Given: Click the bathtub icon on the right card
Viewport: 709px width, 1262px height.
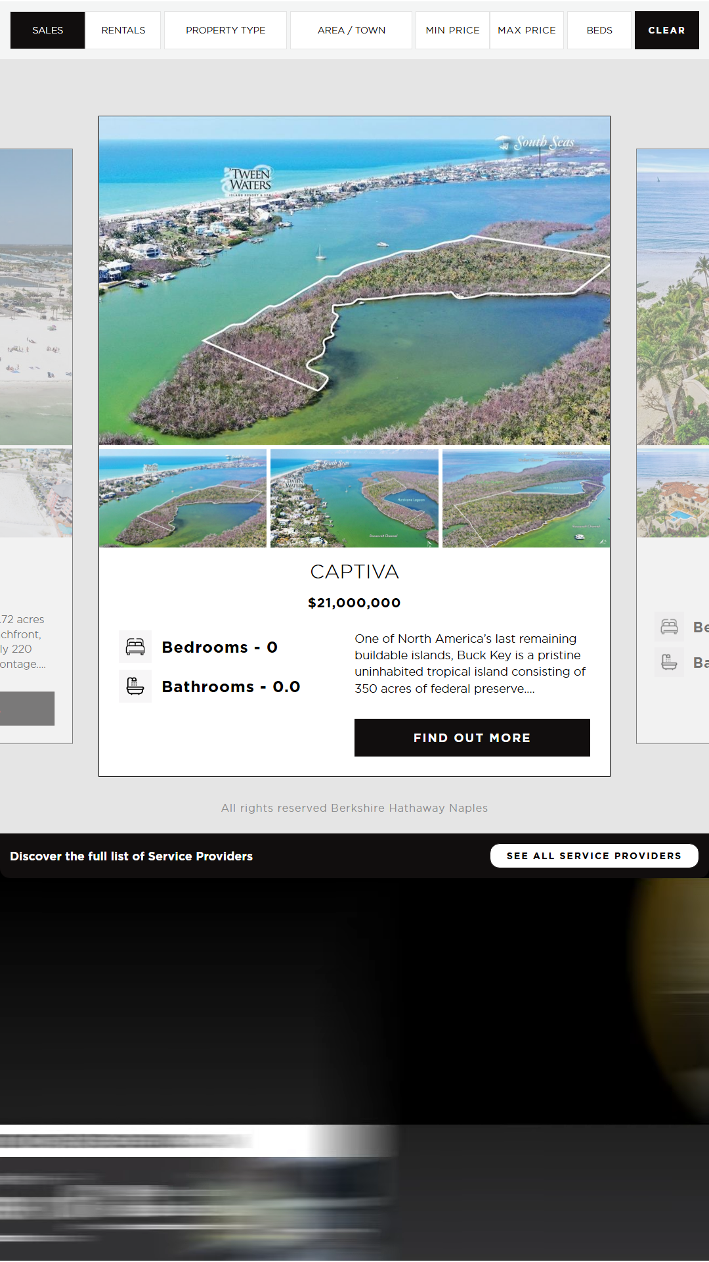Looking at the screenshot, I should pos(669,662).
